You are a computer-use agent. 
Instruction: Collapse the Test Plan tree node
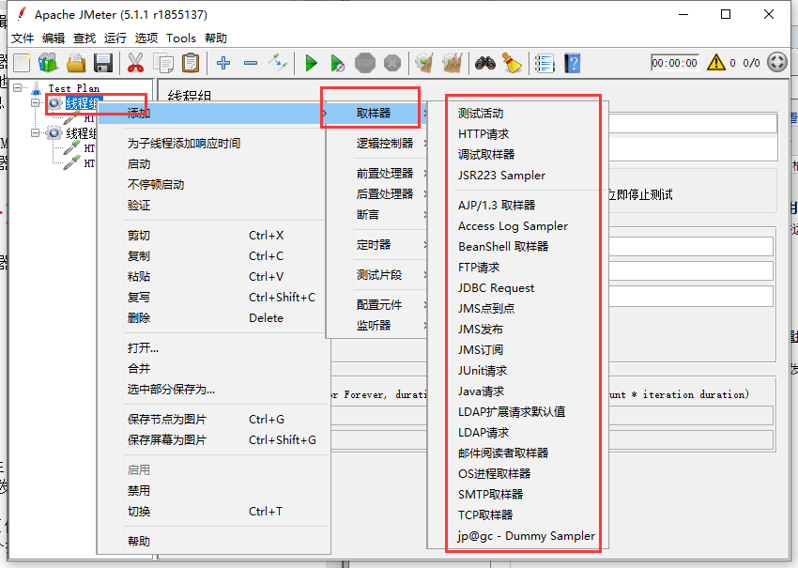pyautogui.click(x=18, y=88)
